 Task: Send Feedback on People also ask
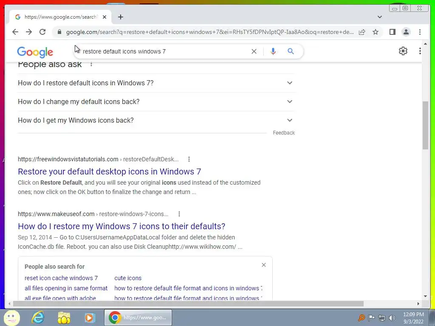[284, 133]
